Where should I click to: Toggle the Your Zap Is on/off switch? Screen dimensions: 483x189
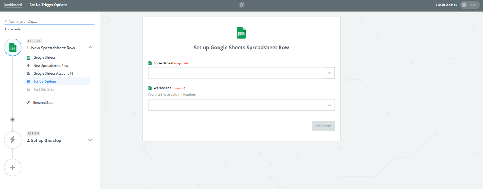[x=470, y=5]
